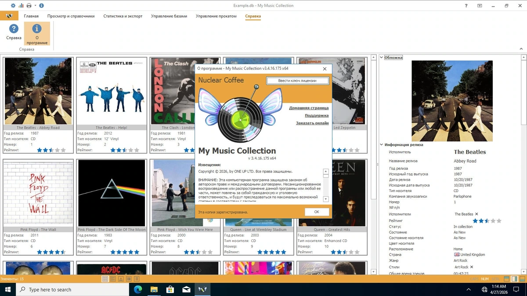
Task: Open File Explorer from the taskbar
Action: pos(154,289)
